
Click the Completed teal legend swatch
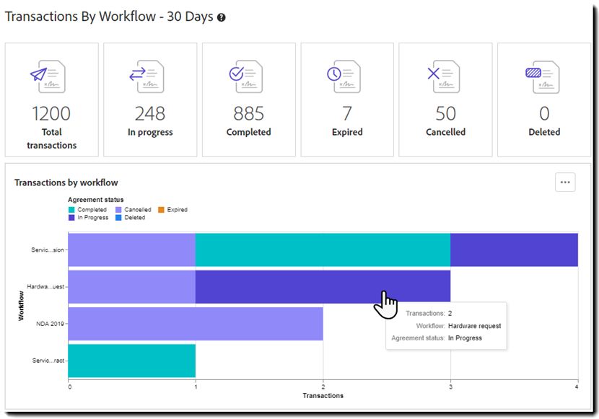[x=71, y=209]
